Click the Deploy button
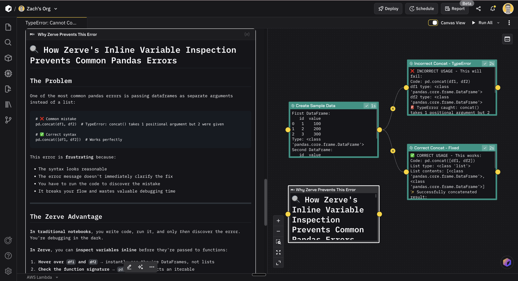 coord(388,9)
